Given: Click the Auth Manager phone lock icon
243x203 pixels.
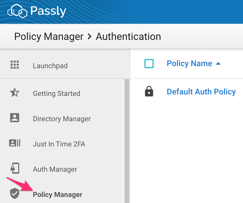Looking at the screenshot, I should [15, 168].
